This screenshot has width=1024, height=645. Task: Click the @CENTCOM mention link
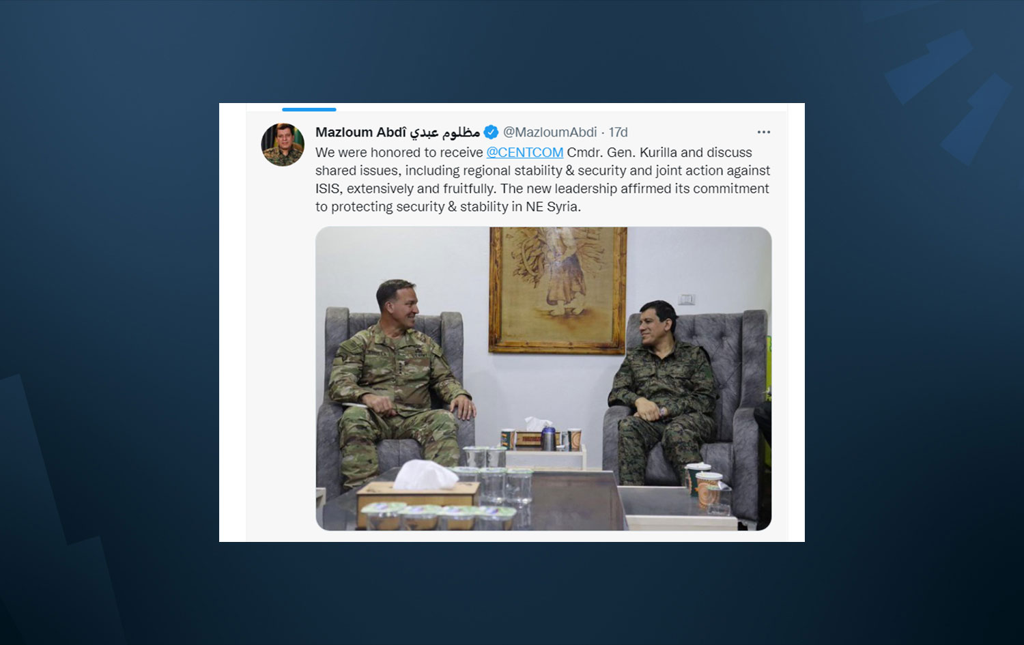524,152
